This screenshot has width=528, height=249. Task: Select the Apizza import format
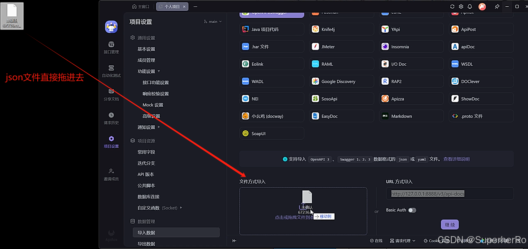pyautogui.click(x=411, y=99)
